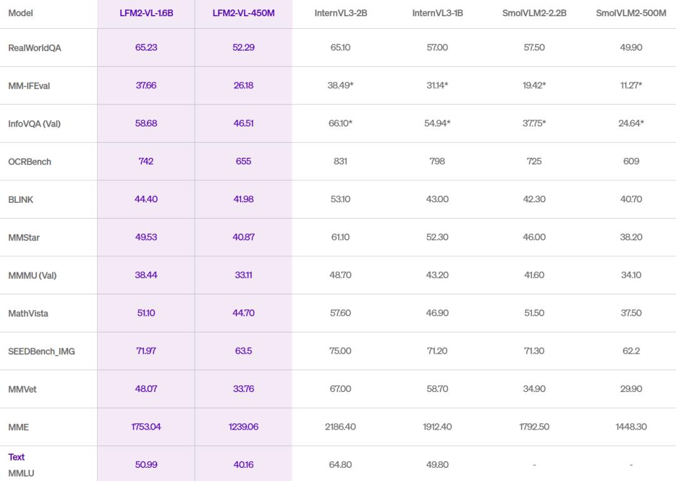Select the 2186.40 MME score cell
This screenshot has width=676, height=481.
tap(341, 427)
